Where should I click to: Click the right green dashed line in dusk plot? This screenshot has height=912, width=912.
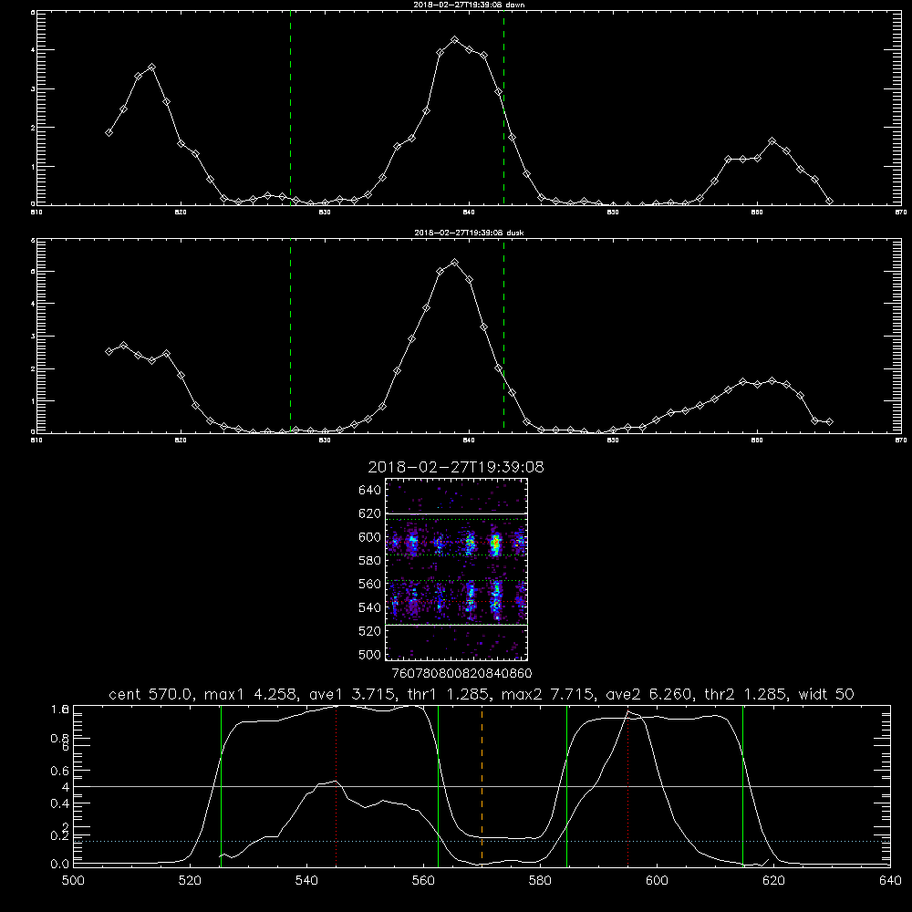pyautogui.click(x=503, y=336)
